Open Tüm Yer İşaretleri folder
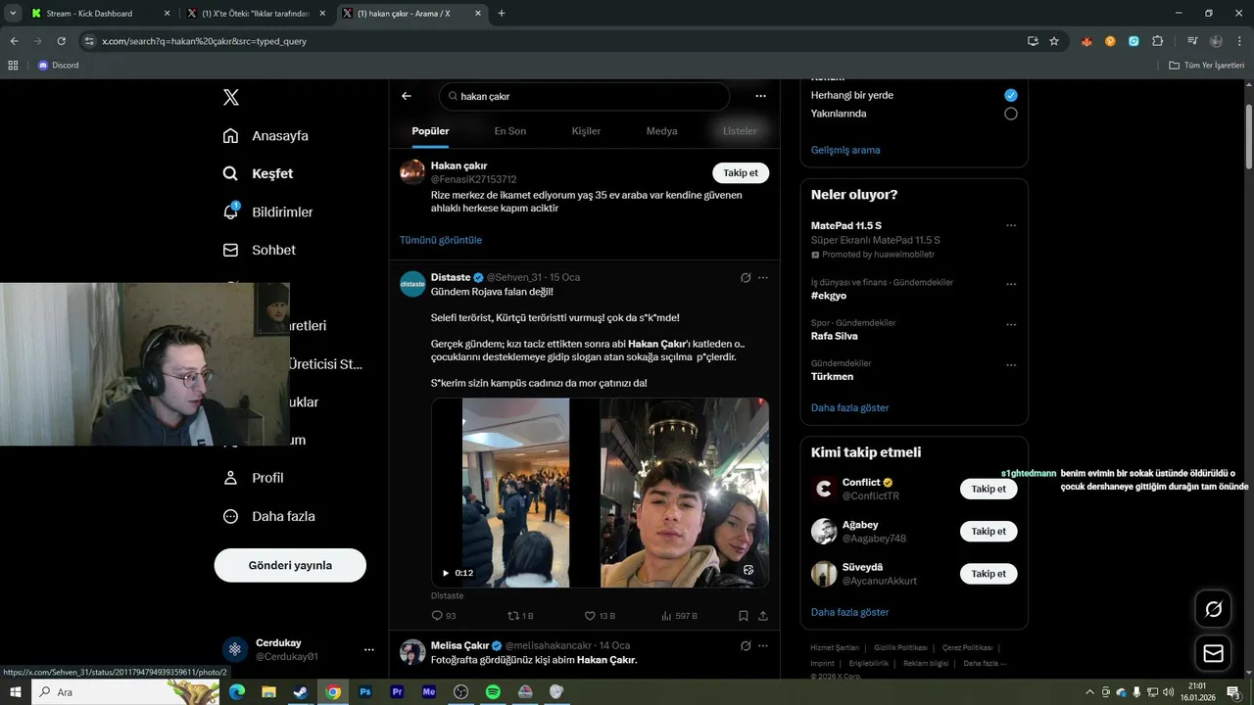The width and height of the screenshot is (1254, 705). 1207,65
